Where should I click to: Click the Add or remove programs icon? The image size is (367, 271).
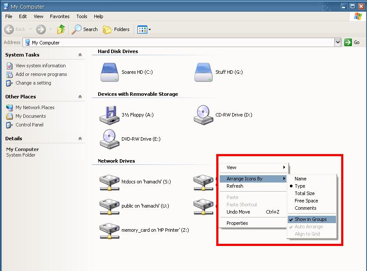(x=9, y=75)
